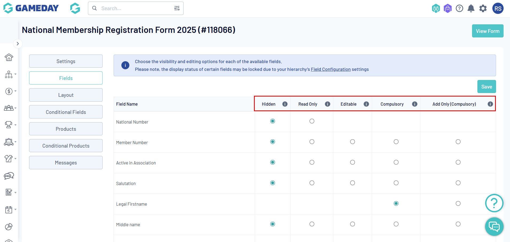The width and height of the screenshot is (510, 242).
Task: Click the help question mark in header
Action: pos(459,9)
